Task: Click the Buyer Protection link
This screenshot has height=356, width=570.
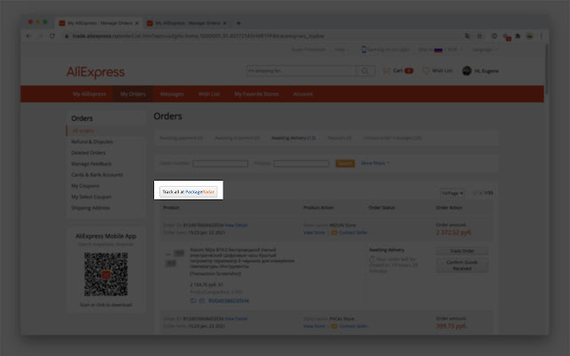Action: (x=309, y=50)
